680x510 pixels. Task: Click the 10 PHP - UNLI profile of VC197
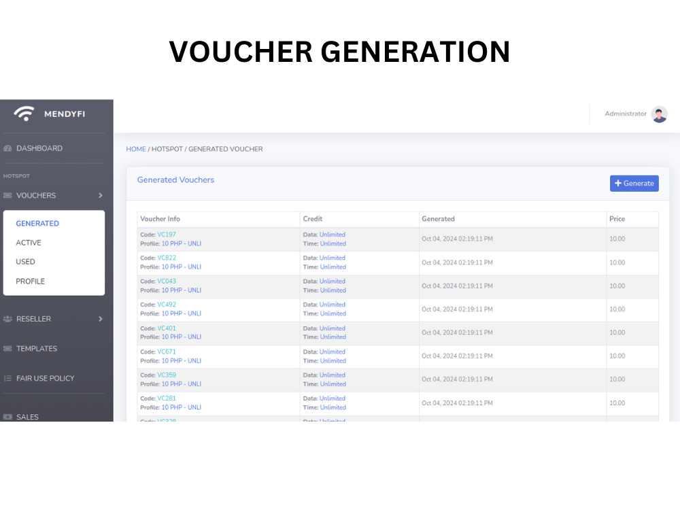[x=182, y=243]
